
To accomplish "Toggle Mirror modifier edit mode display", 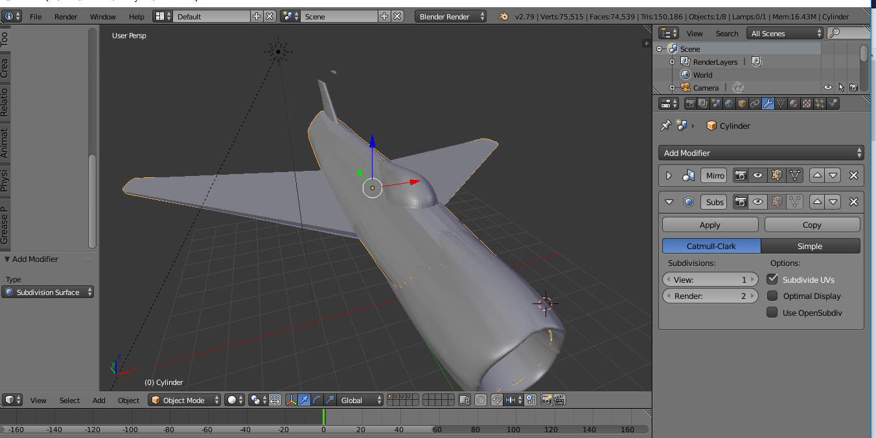I will [x=776, y=175].
